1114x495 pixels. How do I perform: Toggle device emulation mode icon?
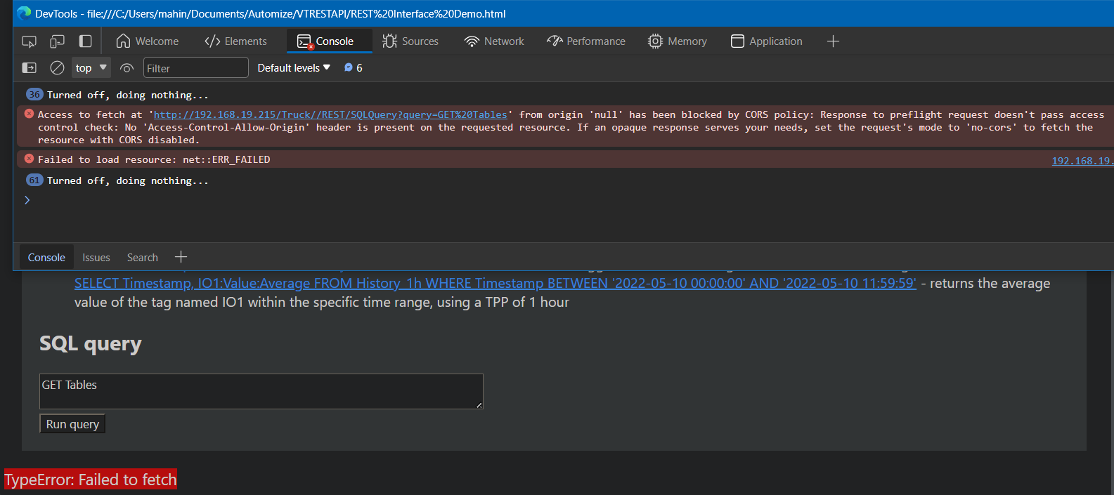point(57,41)
